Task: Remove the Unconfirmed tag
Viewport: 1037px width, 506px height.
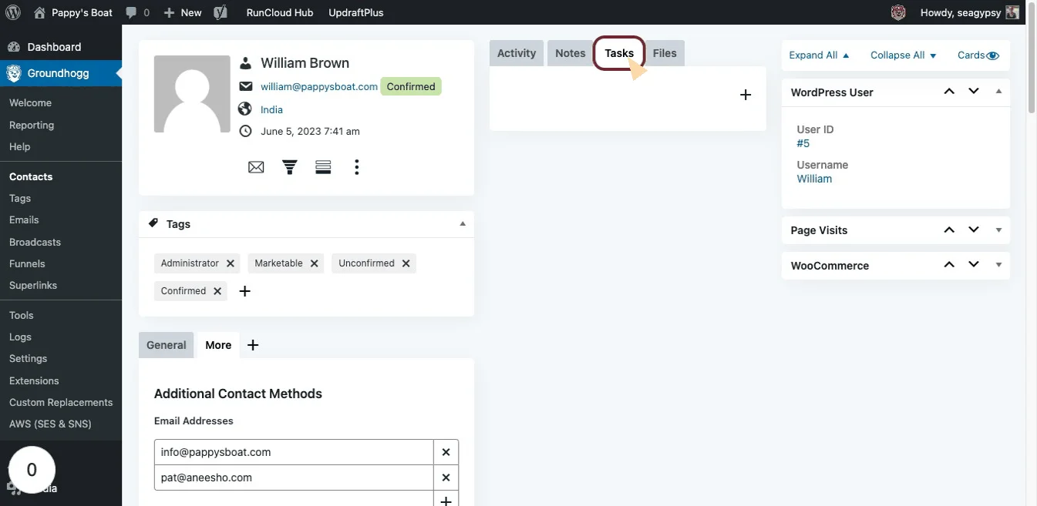Action: pyautogui.click(x=406, y=263)
